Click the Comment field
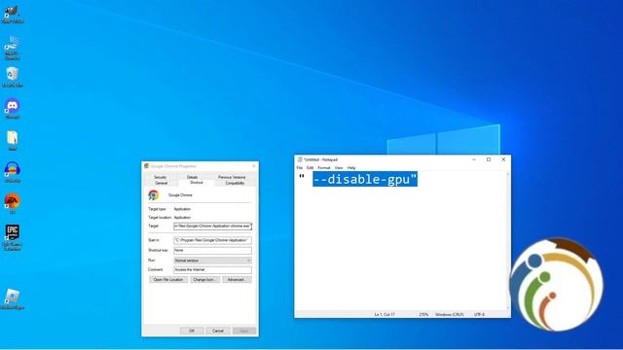 [212, 270]
